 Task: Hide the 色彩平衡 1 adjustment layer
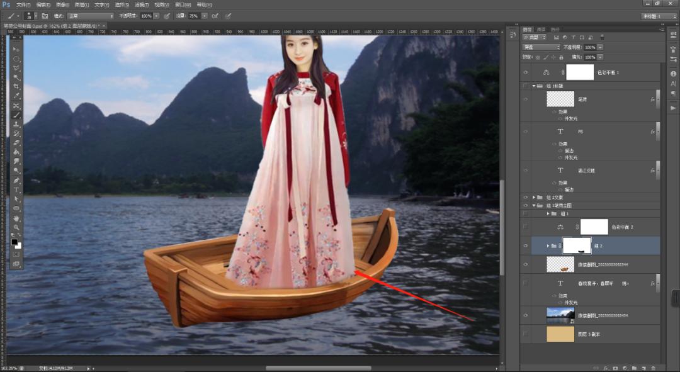tap(526, 72)
